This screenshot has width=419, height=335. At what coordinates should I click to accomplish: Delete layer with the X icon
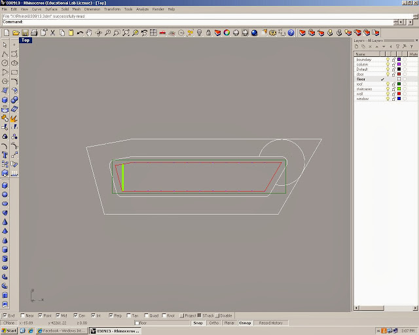370,46
